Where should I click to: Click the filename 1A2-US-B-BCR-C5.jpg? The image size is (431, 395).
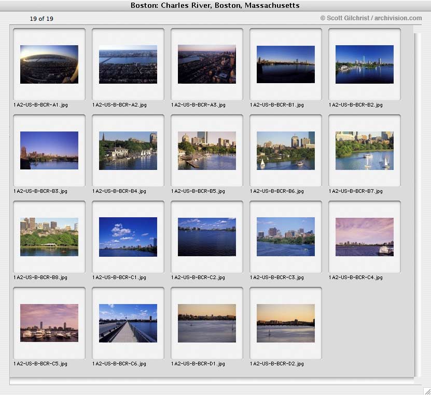pyautogui.click(x=40, y=364)
